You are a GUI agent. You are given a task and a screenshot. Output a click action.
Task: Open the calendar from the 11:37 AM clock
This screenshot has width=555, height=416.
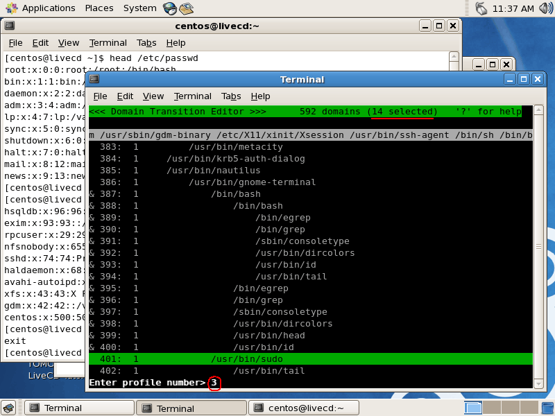pos(513,8)
